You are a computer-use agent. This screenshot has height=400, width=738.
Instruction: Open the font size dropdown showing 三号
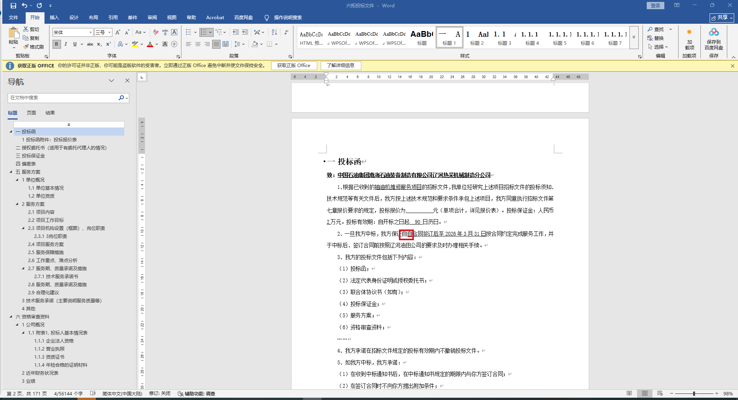pos(109,33)
